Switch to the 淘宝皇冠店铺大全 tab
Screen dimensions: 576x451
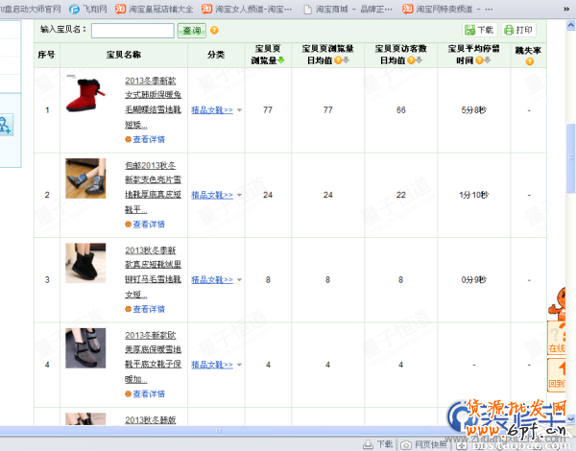(154, 8)
